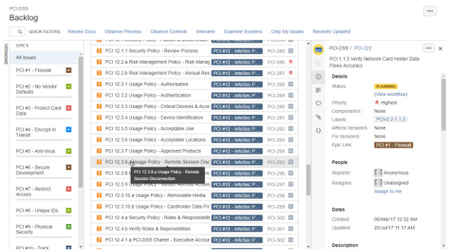Image resolution: width=449 pixels, height=252 pixels.
Task: Click the PLANNING status badge
Action: click(386, 86)
